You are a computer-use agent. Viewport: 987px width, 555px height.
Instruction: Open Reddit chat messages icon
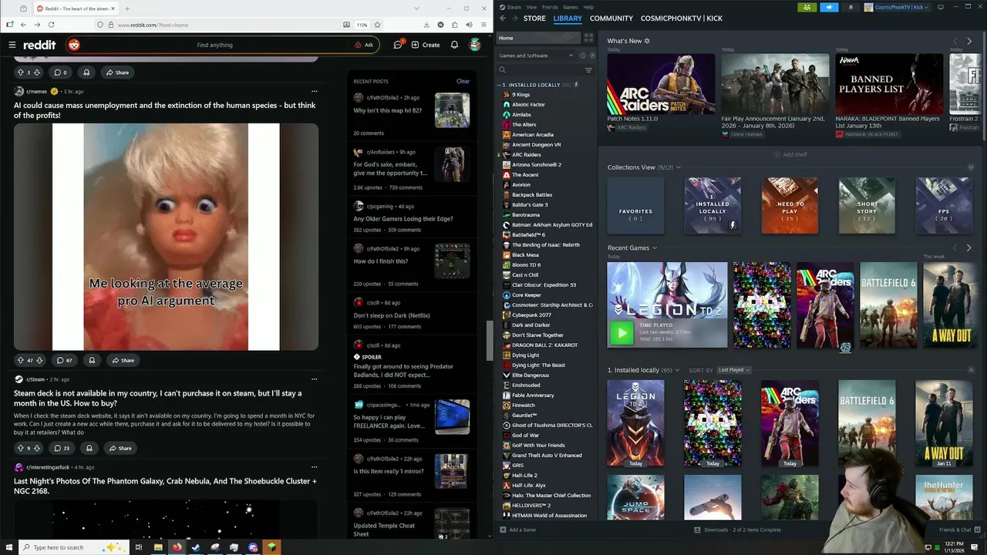pos(398,45)
